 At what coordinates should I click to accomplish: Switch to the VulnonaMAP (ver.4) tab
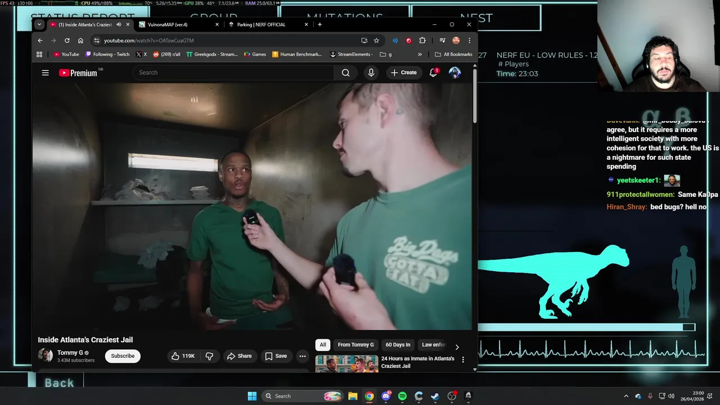179,25
